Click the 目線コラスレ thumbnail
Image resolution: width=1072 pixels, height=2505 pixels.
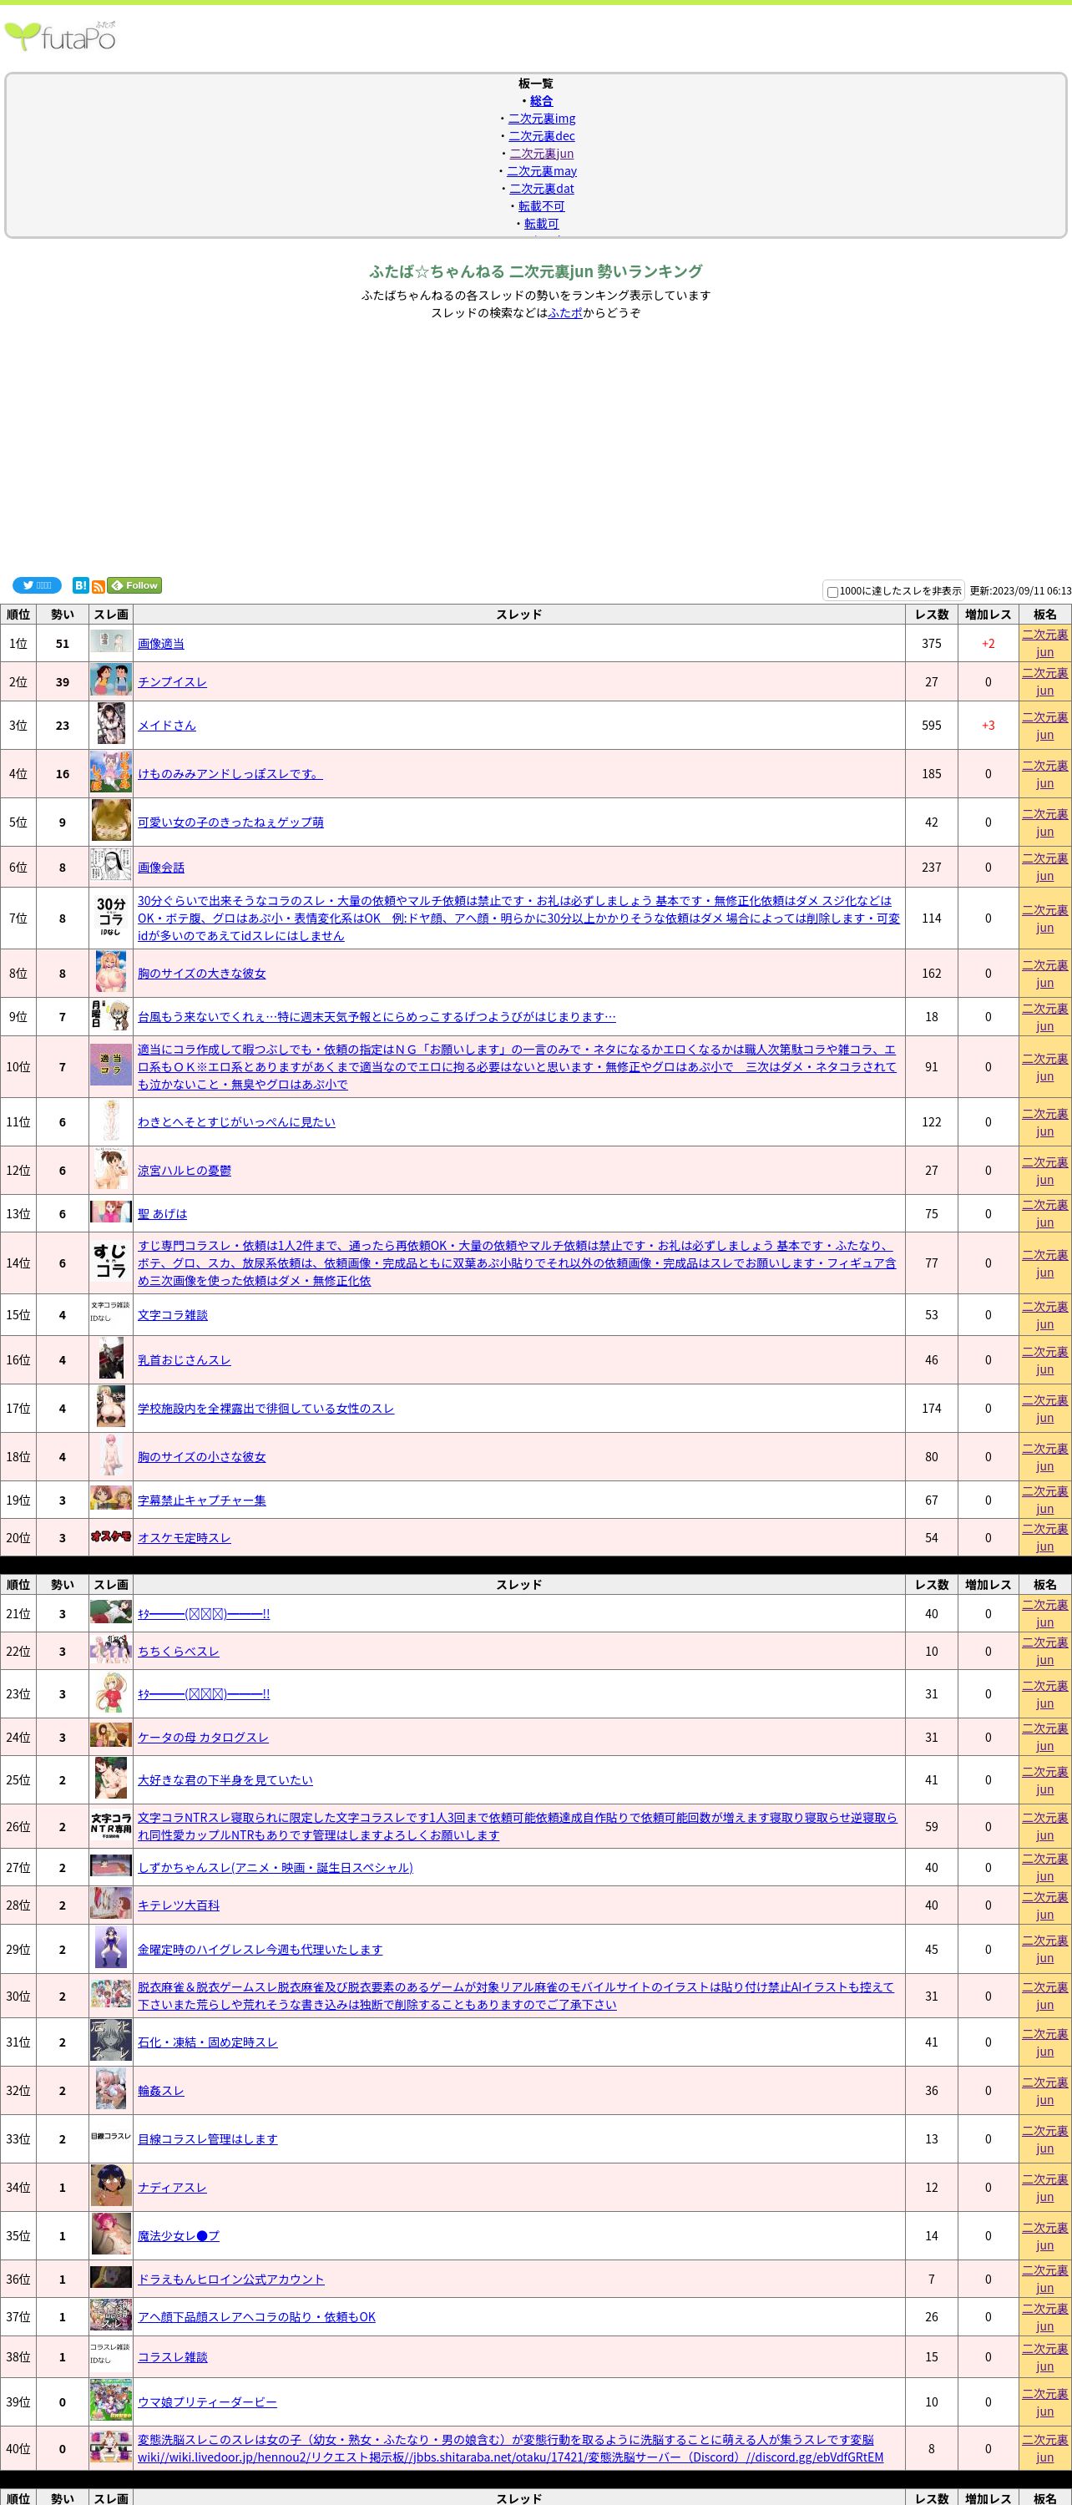[x=111, y=2137]
